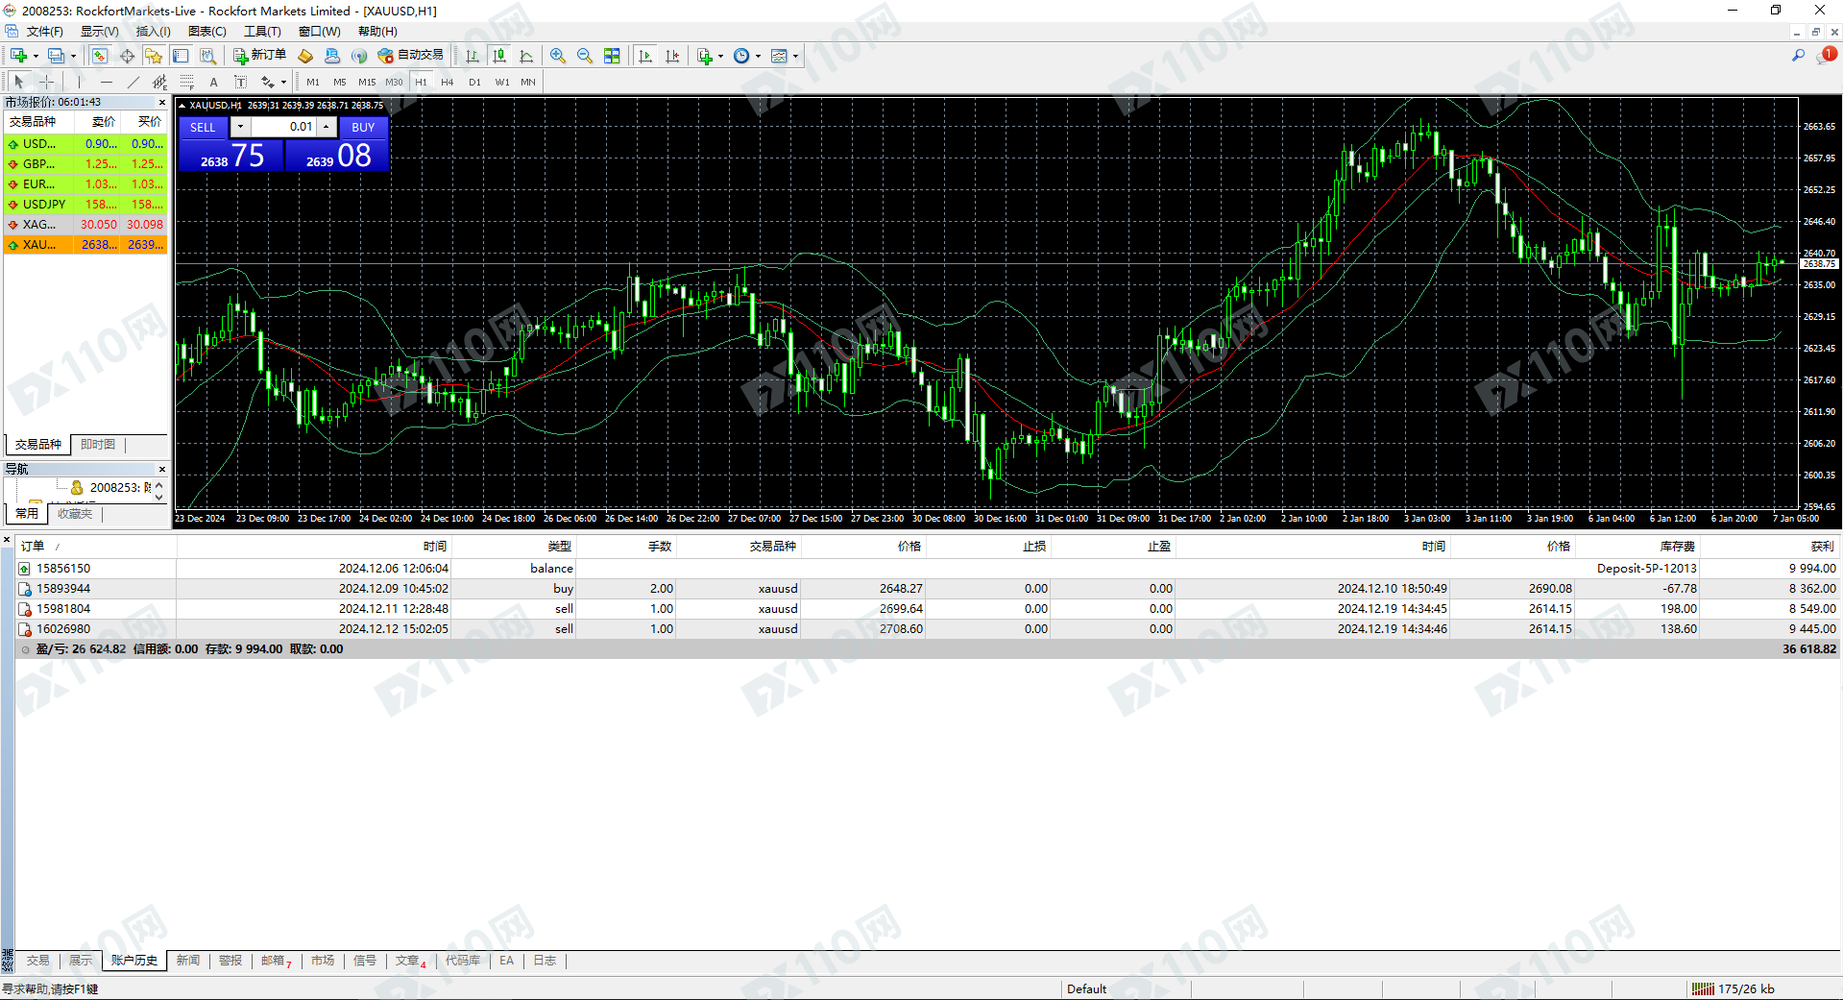
Task: Open the 日志 journal tab in terminal
Action: click(x=545, y=961)
